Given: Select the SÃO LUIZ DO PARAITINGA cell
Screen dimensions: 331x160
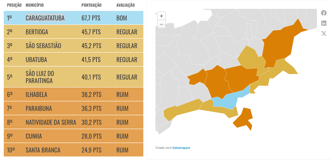Looking at the screenshot, I should pos(40,77).
